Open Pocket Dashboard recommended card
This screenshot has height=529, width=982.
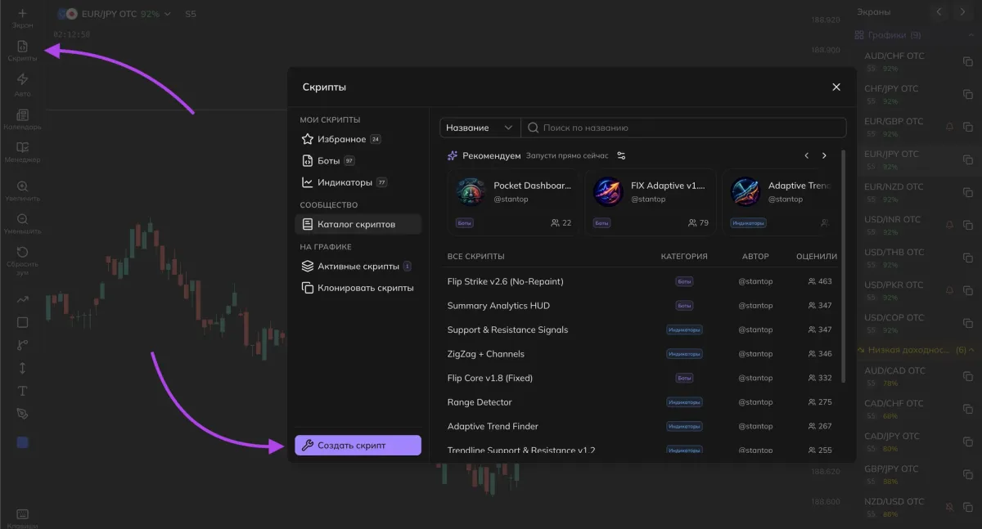(513, 202)
